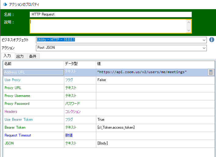Click the calculator icon for Address URL
This screenshot has height=157, width=216.
coord(211,72)
